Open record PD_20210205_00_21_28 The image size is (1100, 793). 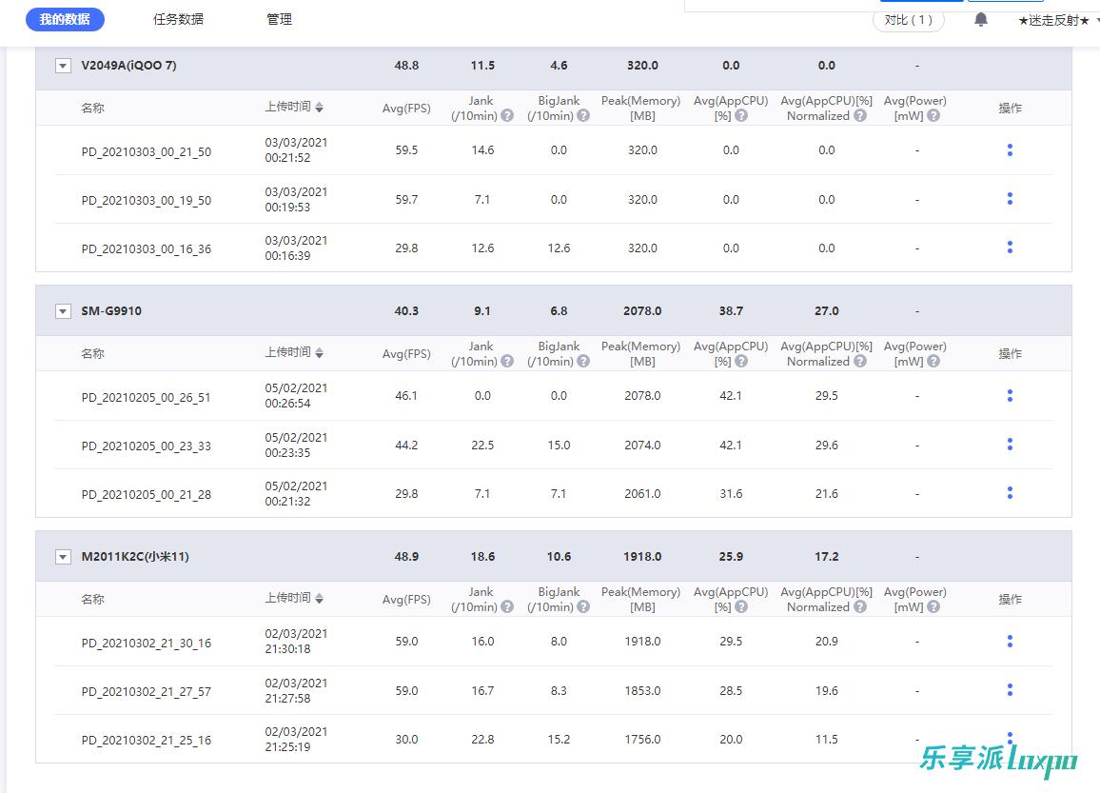click(x=146, y=495)
